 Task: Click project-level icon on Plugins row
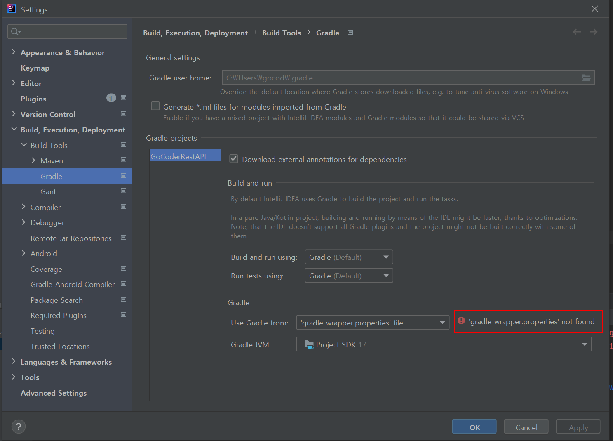pos(123,98)
